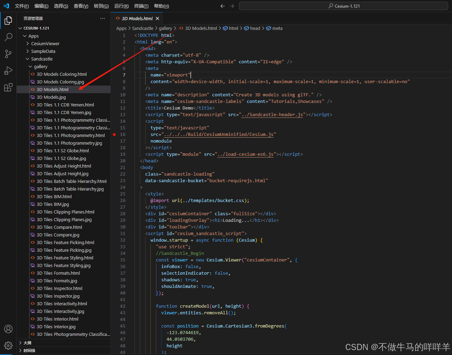Open the Explorer view in activity bar
The image size is (452, 355).
(x=8, y=21)
